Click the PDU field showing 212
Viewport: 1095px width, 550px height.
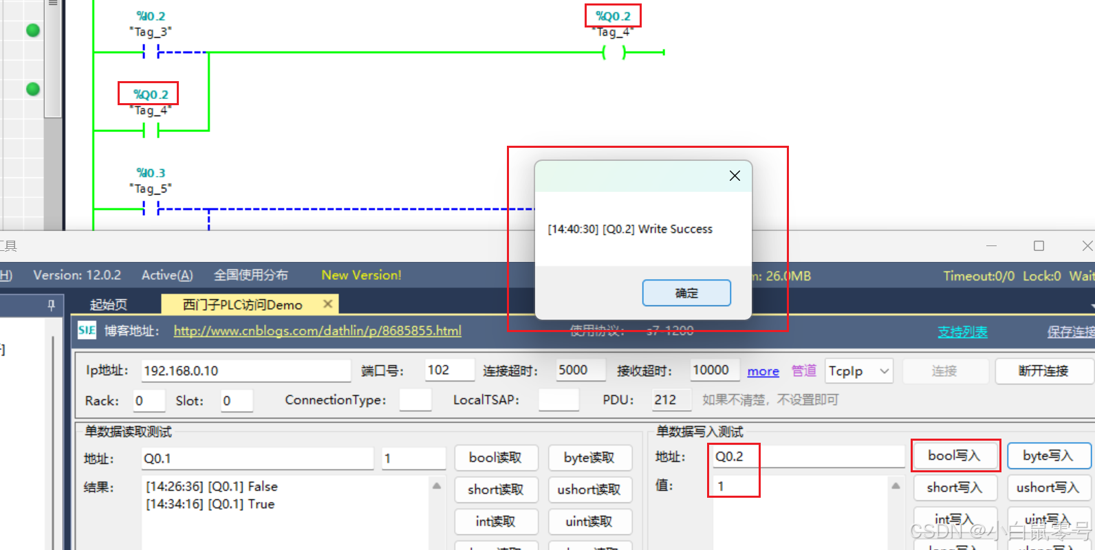pyautogui.click(x=672, y=400)
